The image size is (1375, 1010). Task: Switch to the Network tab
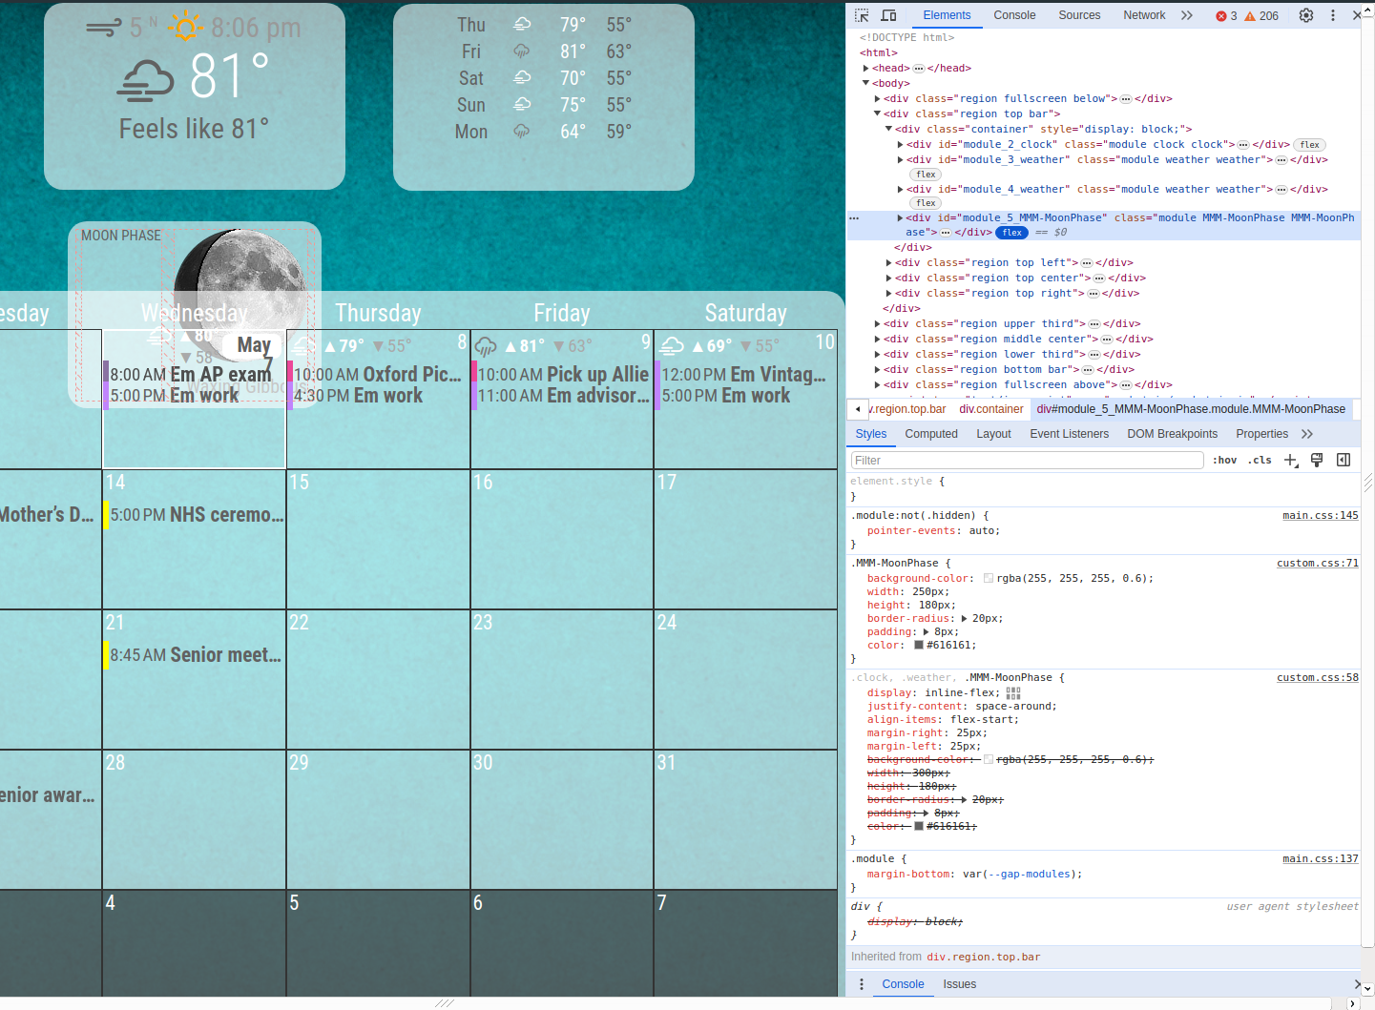(x=1144, y=15)
